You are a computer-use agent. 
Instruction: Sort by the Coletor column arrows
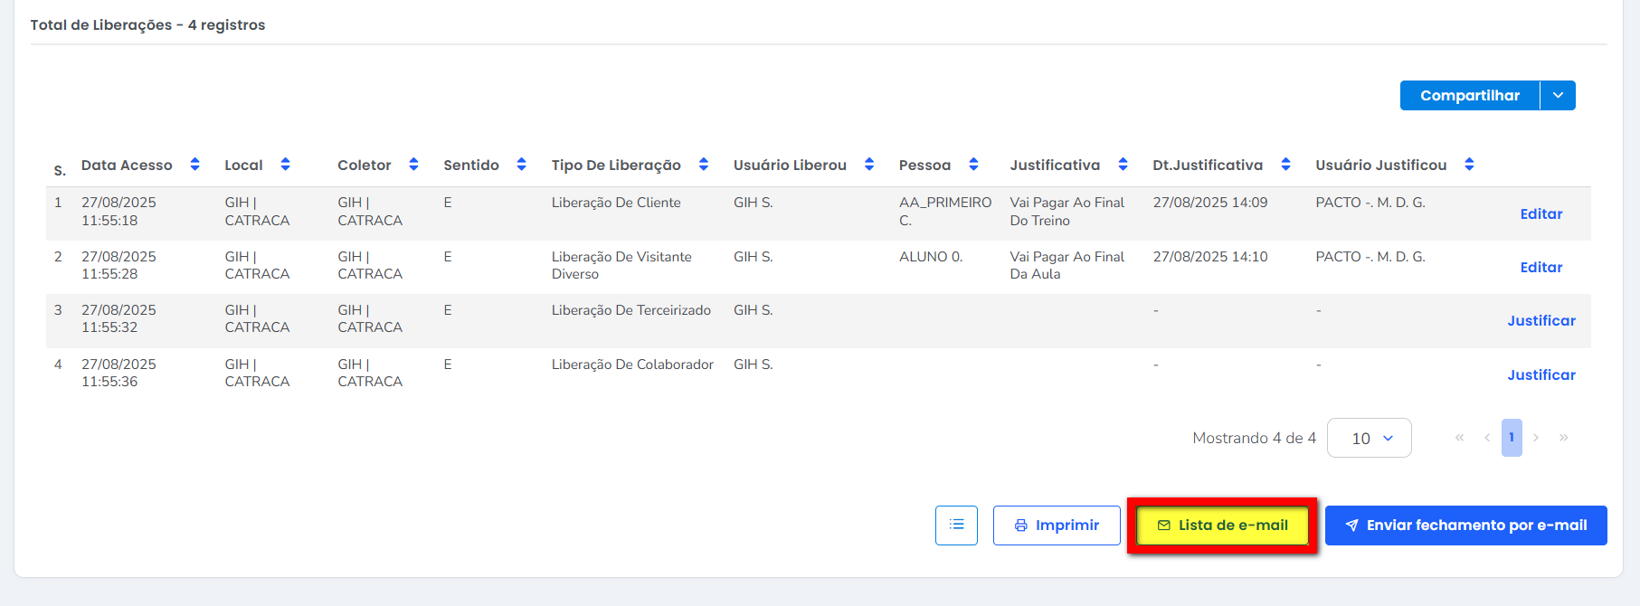[413, 165]
